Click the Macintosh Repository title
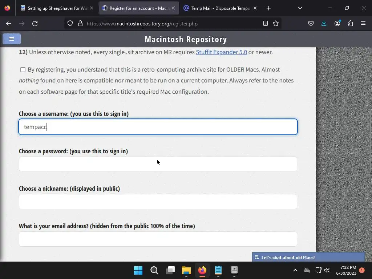This screenshot has height=279, width=372. point(186,39)
